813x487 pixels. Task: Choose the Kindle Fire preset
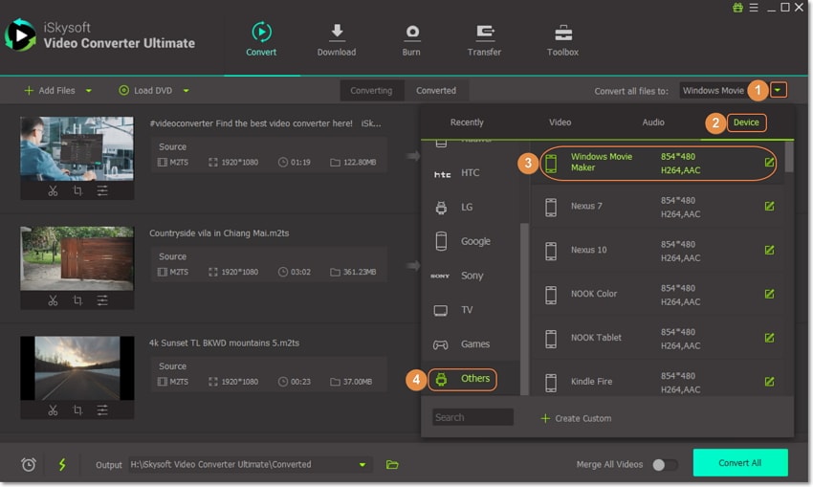click(x=657, y=380)
